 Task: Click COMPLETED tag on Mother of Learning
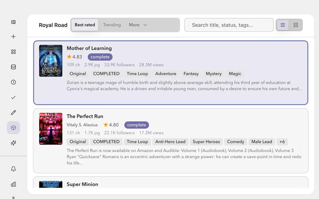(x=106, y=74)
